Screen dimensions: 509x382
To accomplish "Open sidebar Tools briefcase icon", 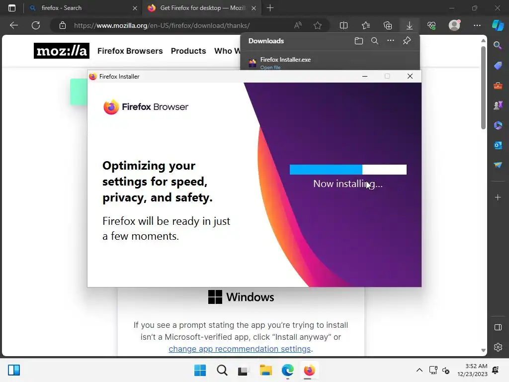I will coord(498,86).
